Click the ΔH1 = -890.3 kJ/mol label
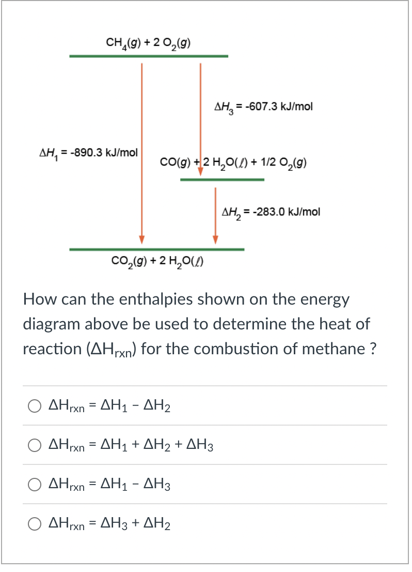412x572 pixels. point(88,153)
